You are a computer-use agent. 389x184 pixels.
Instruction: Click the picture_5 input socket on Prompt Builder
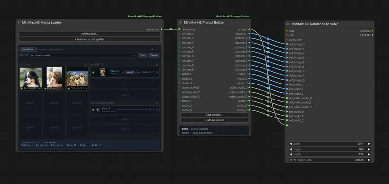click(x=179, y=52)
